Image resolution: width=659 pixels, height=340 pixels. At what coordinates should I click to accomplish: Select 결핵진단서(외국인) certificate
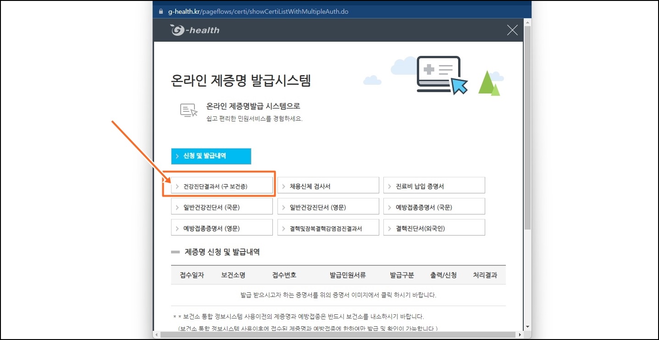[x=434, y=228]
